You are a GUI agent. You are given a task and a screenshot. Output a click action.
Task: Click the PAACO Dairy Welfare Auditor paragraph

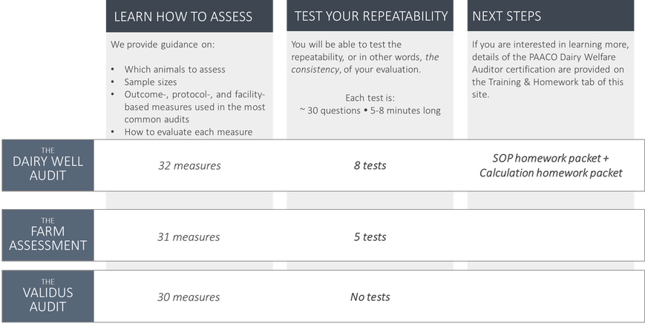point(551,70)
